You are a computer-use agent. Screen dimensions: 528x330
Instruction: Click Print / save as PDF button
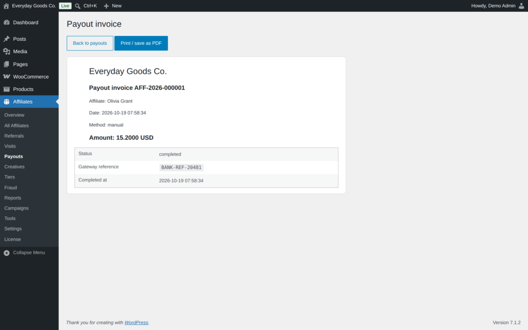pyautogui.click(x=141, y=43)
